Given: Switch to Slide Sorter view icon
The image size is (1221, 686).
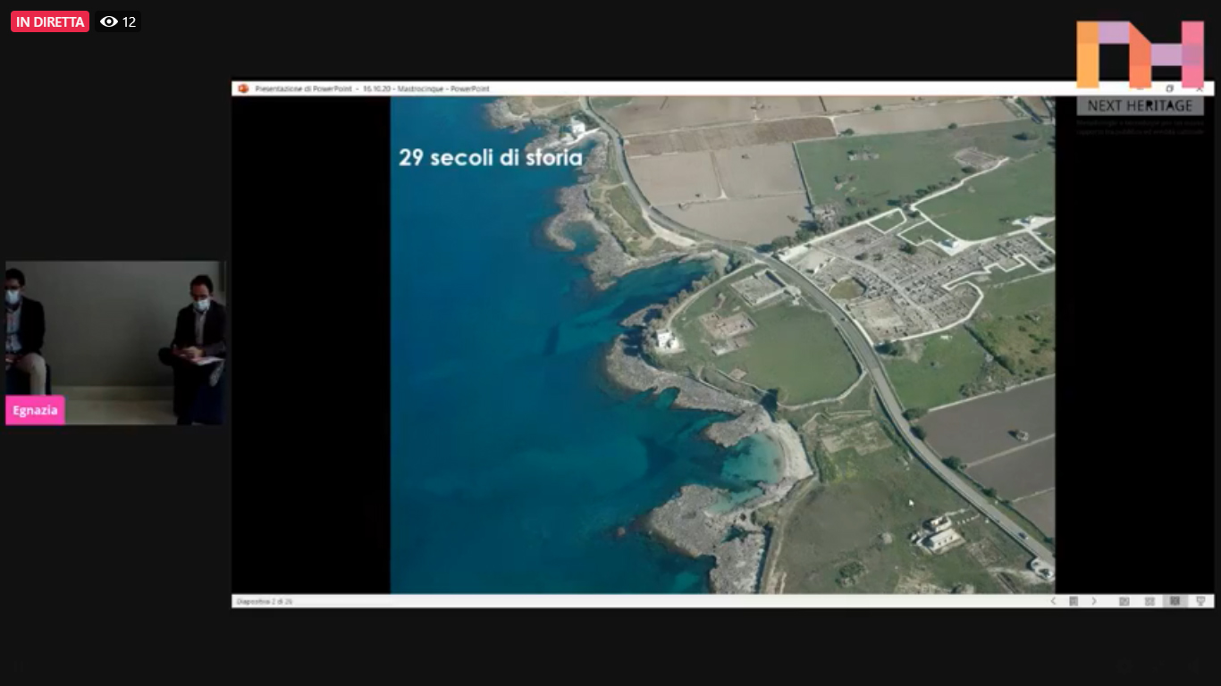Looking at the screenshot, I should (x=1149, y=601).
